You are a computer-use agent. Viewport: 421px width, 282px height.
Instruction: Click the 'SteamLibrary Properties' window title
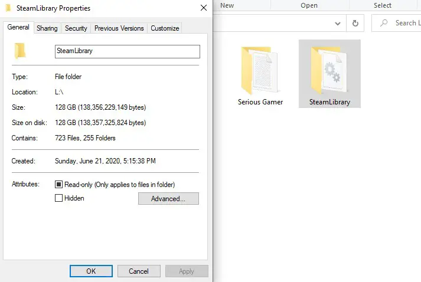point(53,8)
